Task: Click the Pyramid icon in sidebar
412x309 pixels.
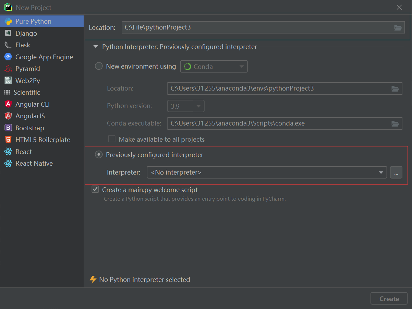Action: pyautogui.click(x=8, y=69)
